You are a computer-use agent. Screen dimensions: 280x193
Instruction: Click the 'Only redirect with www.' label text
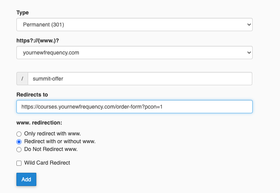pyautogui.click(x=52, y=134)
